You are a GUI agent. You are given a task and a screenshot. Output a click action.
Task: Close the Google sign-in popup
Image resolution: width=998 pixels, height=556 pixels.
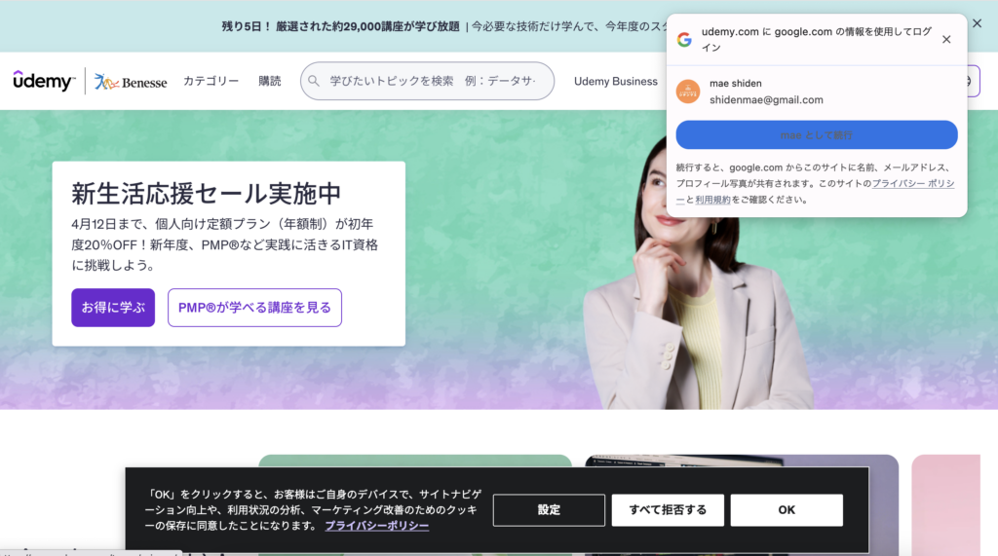point(946,40)
